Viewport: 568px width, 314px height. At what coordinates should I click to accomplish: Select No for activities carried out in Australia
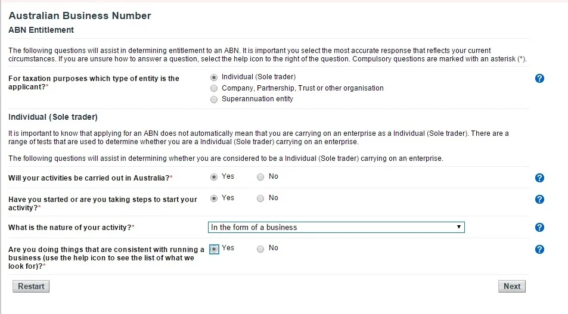260,177
